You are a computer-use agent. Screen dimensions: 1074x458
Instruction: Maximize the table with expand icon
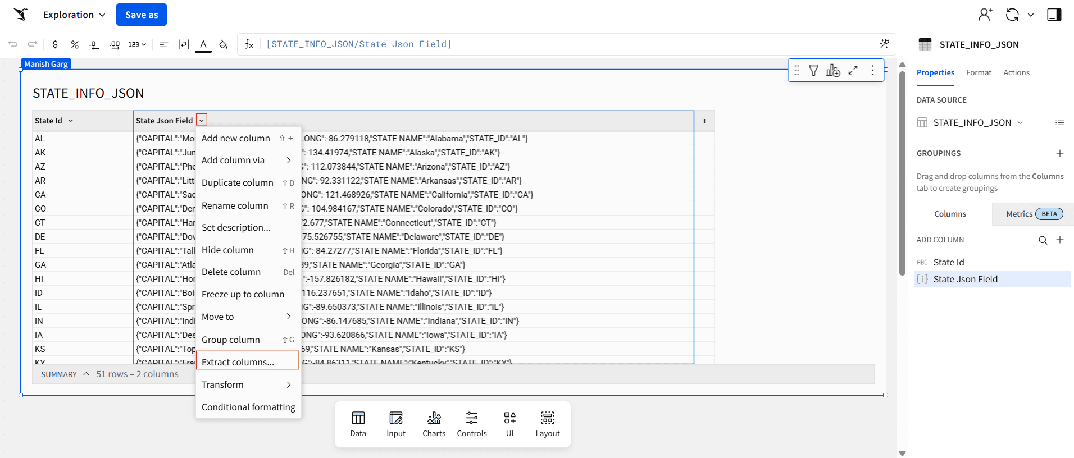[853, 70]
